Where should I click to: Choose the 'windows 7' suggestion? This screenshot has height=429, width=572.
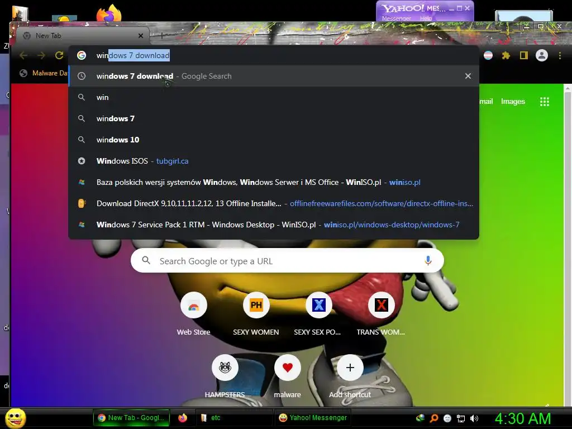pos(274,118)
